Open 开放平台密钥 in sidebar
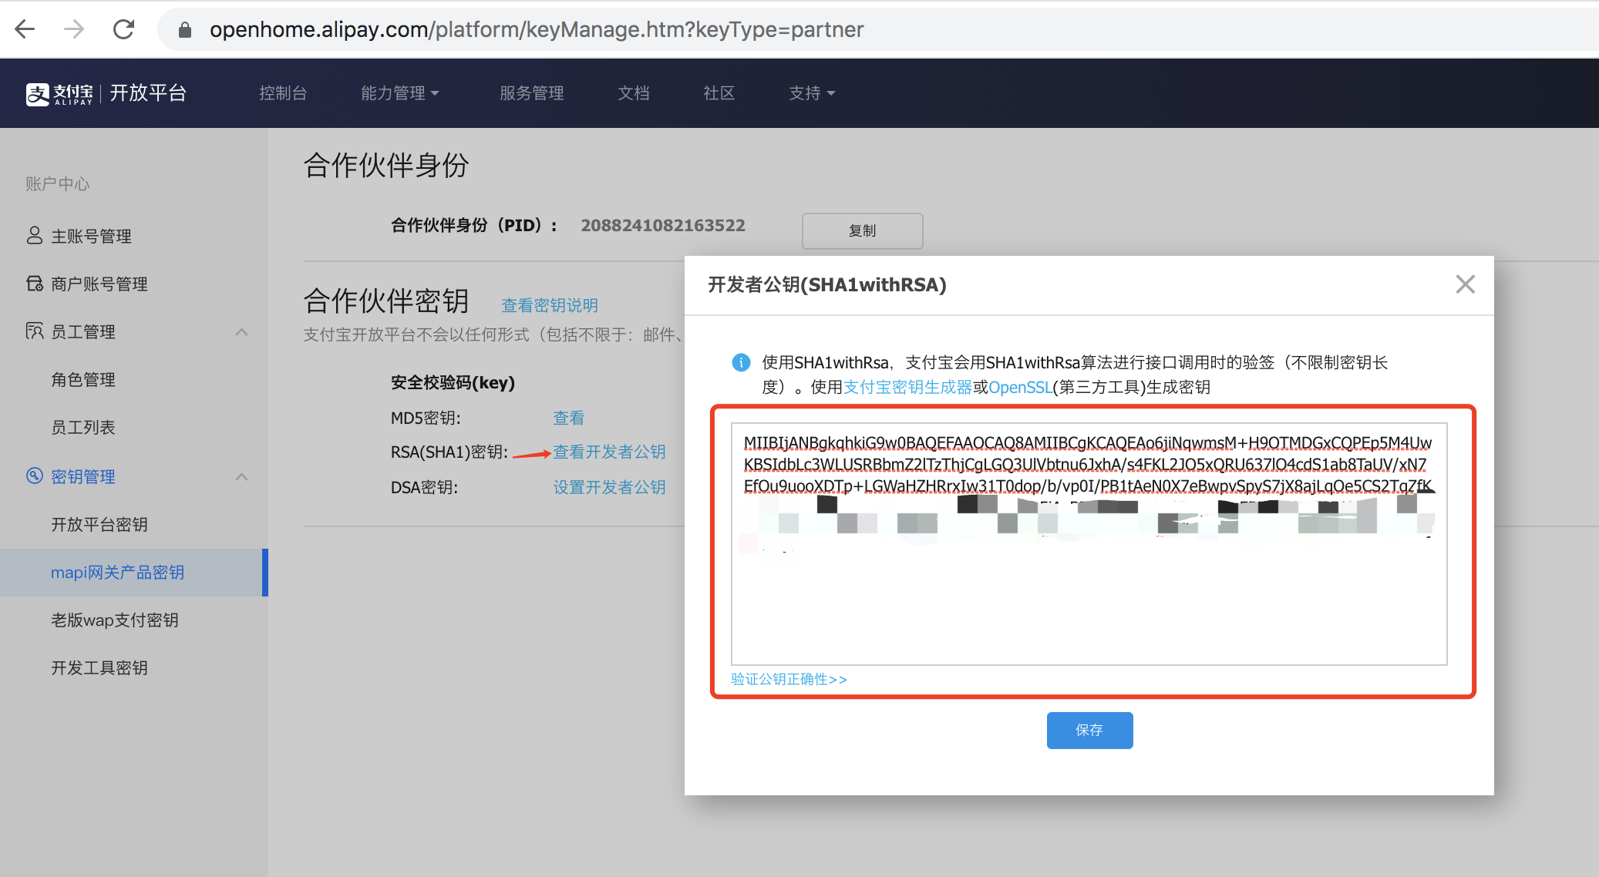 tap(99, 524)
